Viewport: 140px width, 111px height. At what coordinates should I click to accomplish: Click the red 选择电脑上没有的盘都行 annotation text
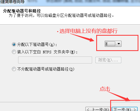pyautogui.click(x=88, y=31)
